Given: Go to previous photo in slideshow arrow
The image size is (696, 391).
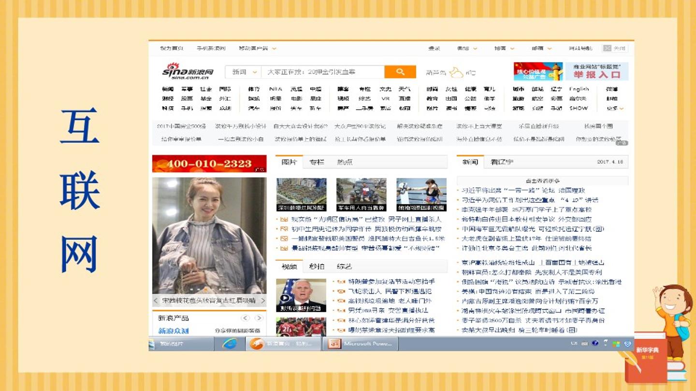Looking at the screenshot, I should pos(156,301).
